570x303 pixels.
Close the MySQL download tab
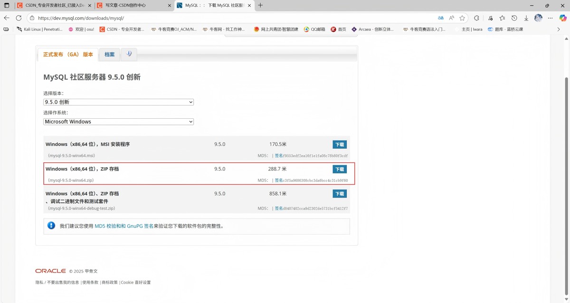click(249, 6)
